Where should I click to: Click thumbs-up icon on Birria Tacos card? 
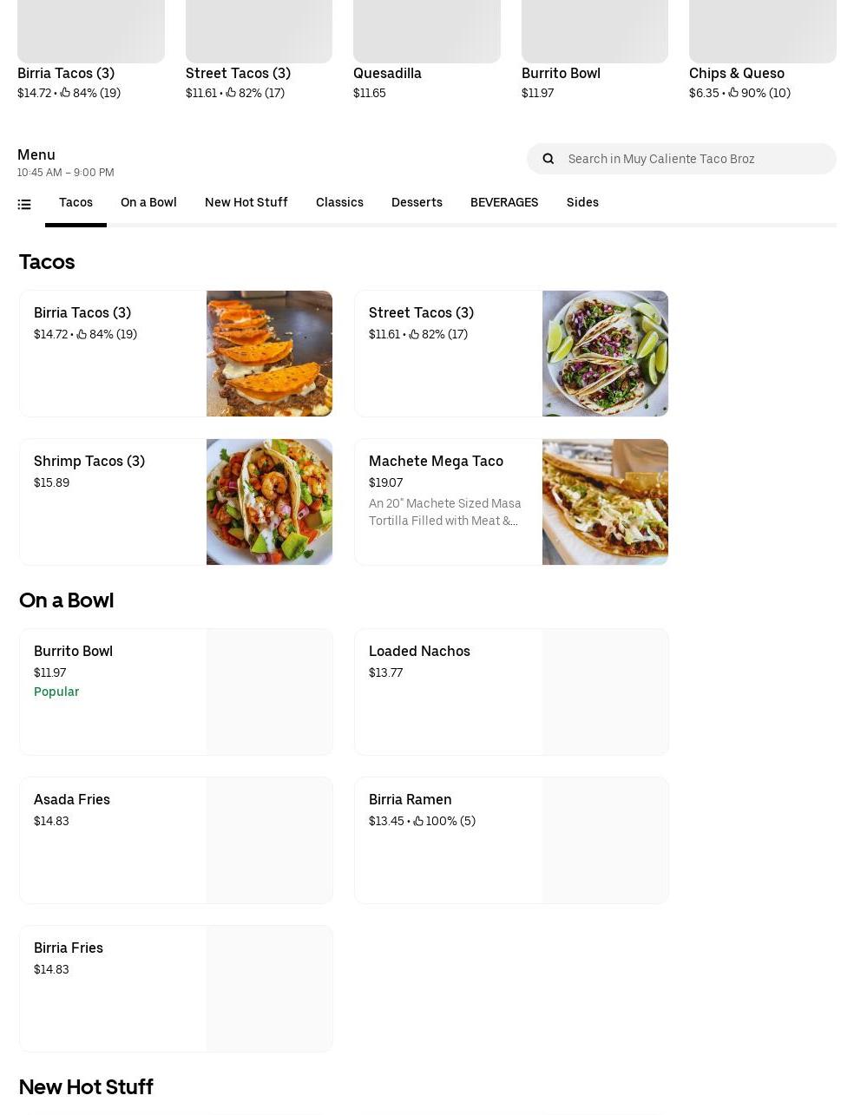[82, 334]
